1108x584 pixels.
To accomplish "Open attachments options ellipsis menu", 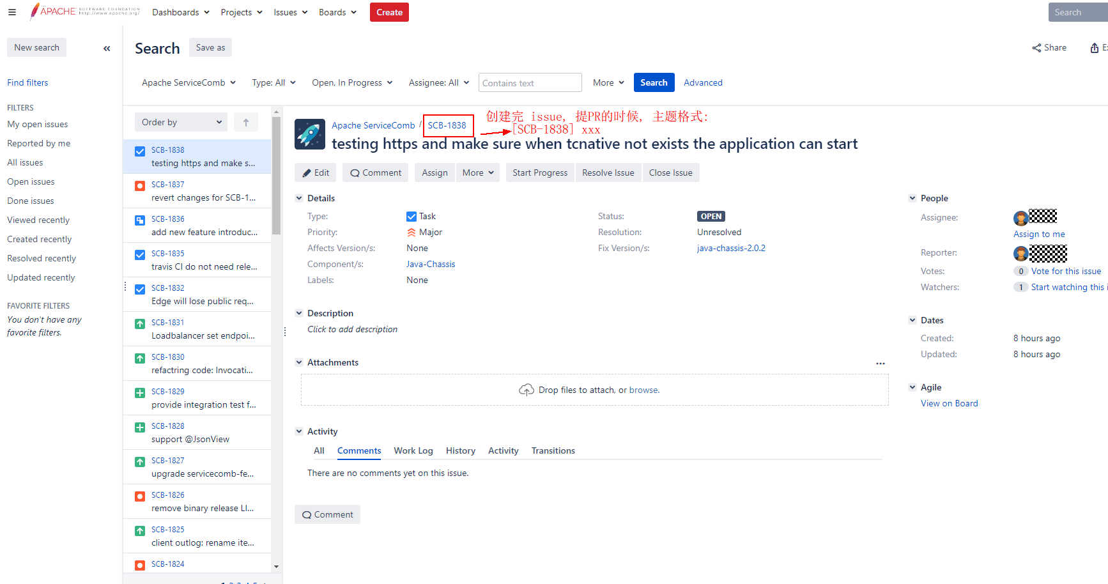I will coord(881,363).
